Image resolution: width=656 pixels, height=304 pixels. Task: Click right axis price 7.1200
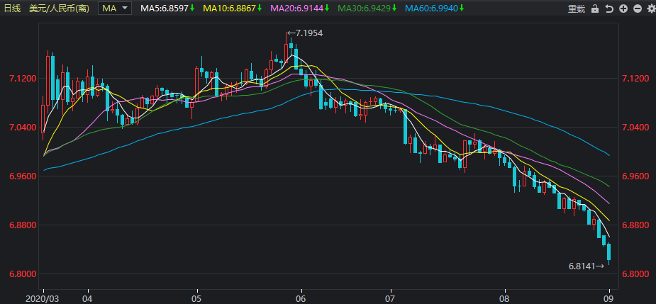point(636,78)
